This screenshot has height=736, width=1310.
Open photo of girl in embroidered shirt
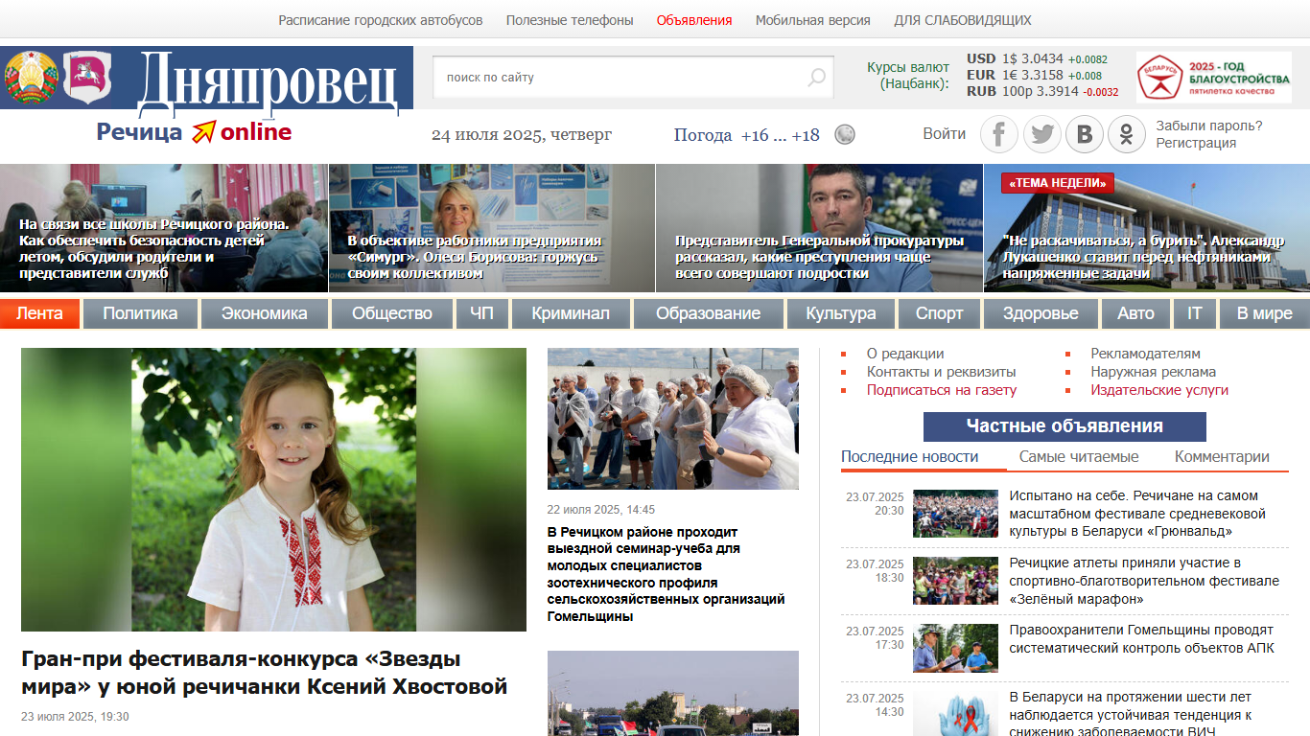tap(273, 490)
